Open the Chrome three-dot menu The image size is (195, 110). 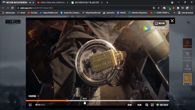point(192,8)
